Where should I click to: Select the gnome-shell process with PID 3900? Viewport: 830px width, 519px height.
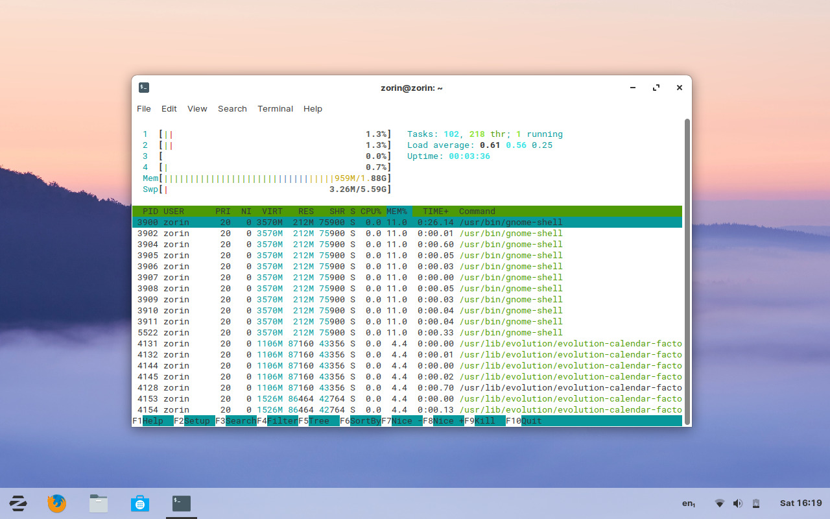324,222
